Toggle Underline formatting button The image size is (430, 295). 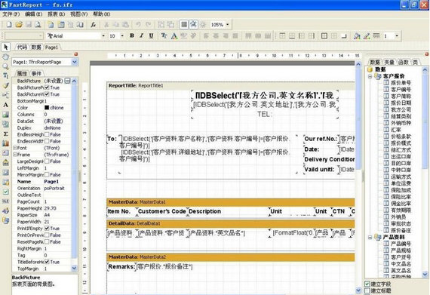[151, 35]
